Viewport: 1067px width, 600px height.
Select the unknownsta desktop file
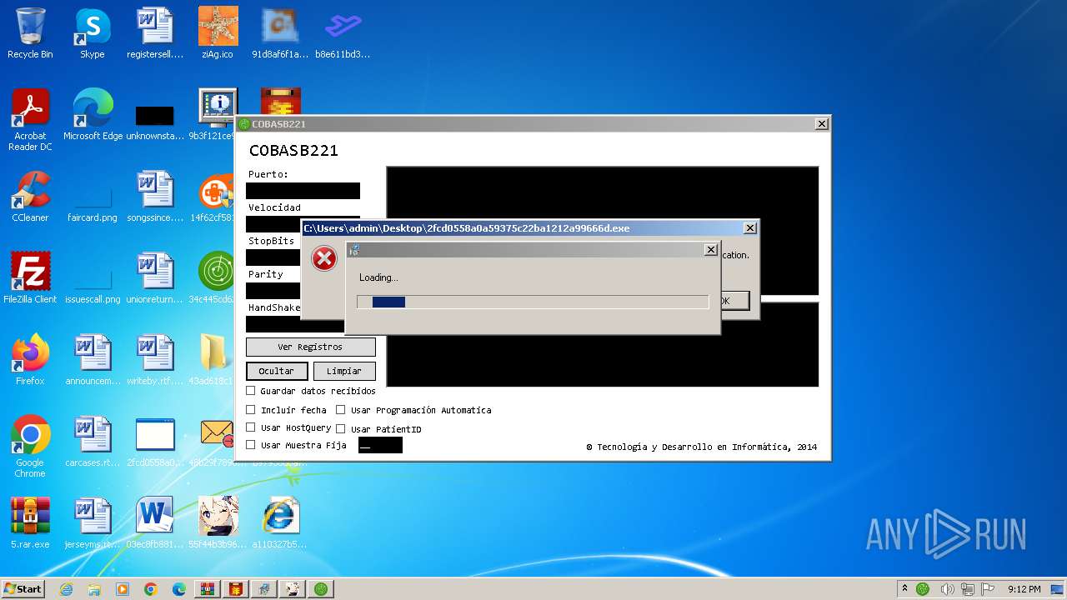(155, 116)
